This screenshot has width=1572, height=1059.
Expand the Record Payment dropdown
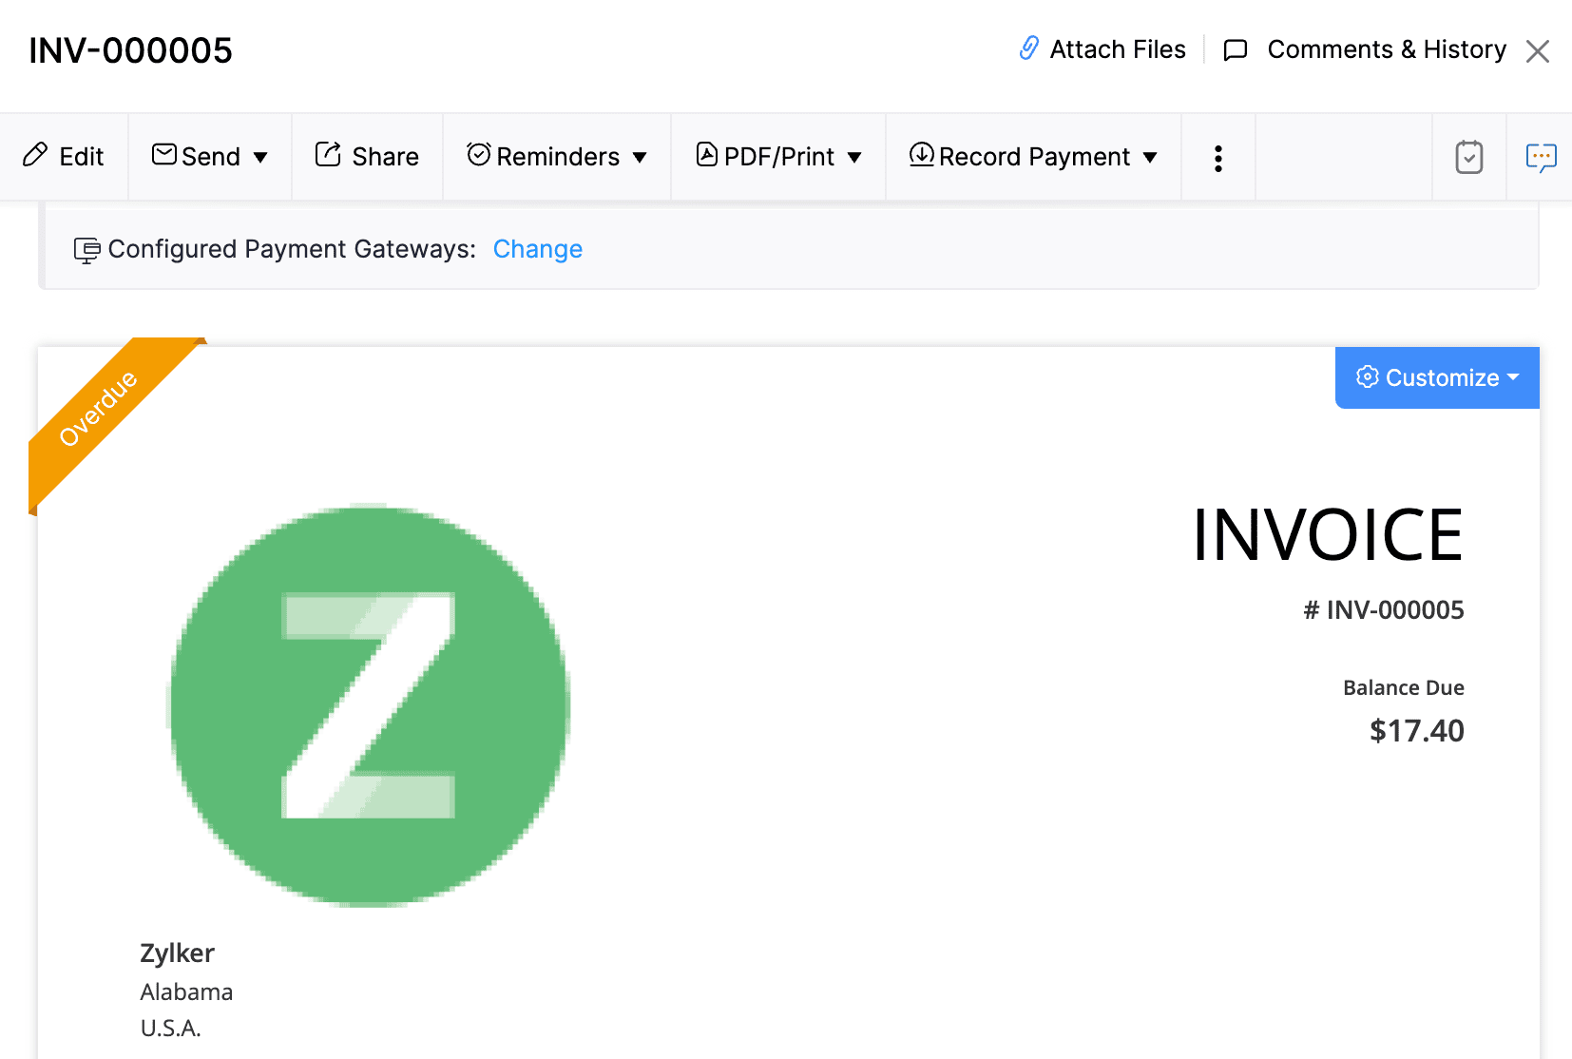(x=1150, y=158)
